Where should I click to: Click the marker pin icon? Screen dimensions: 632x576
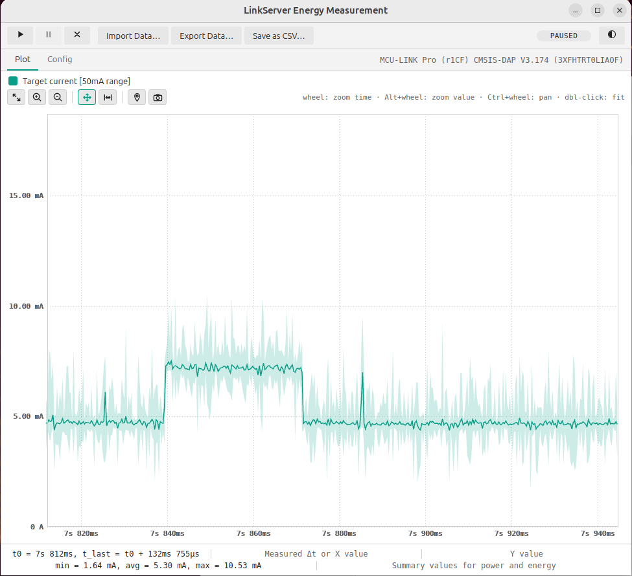[137, 98]
